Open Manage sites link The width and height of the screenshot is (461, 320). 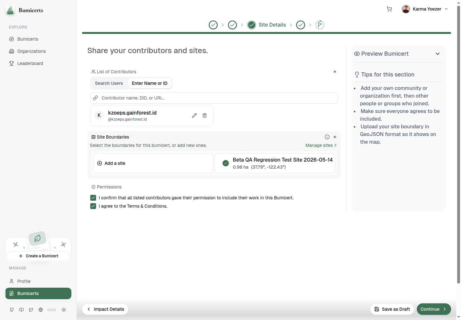click(321, 145)
